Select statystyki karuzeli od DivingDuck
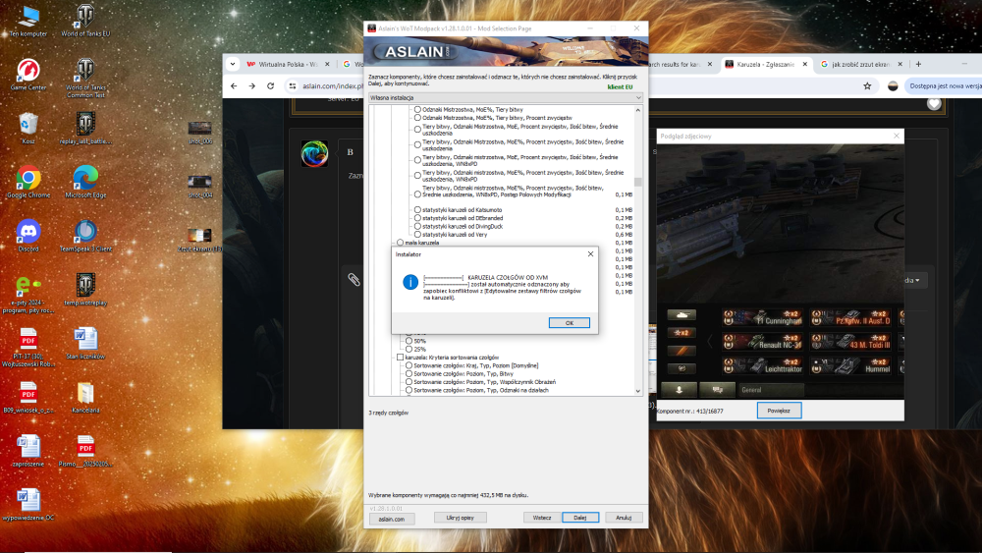The width and height of the screenshot is (982, 553). pos(417,226)
